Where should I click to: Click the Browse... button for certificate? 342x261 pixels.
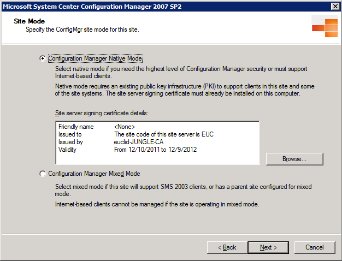click(x=294, y=159)
